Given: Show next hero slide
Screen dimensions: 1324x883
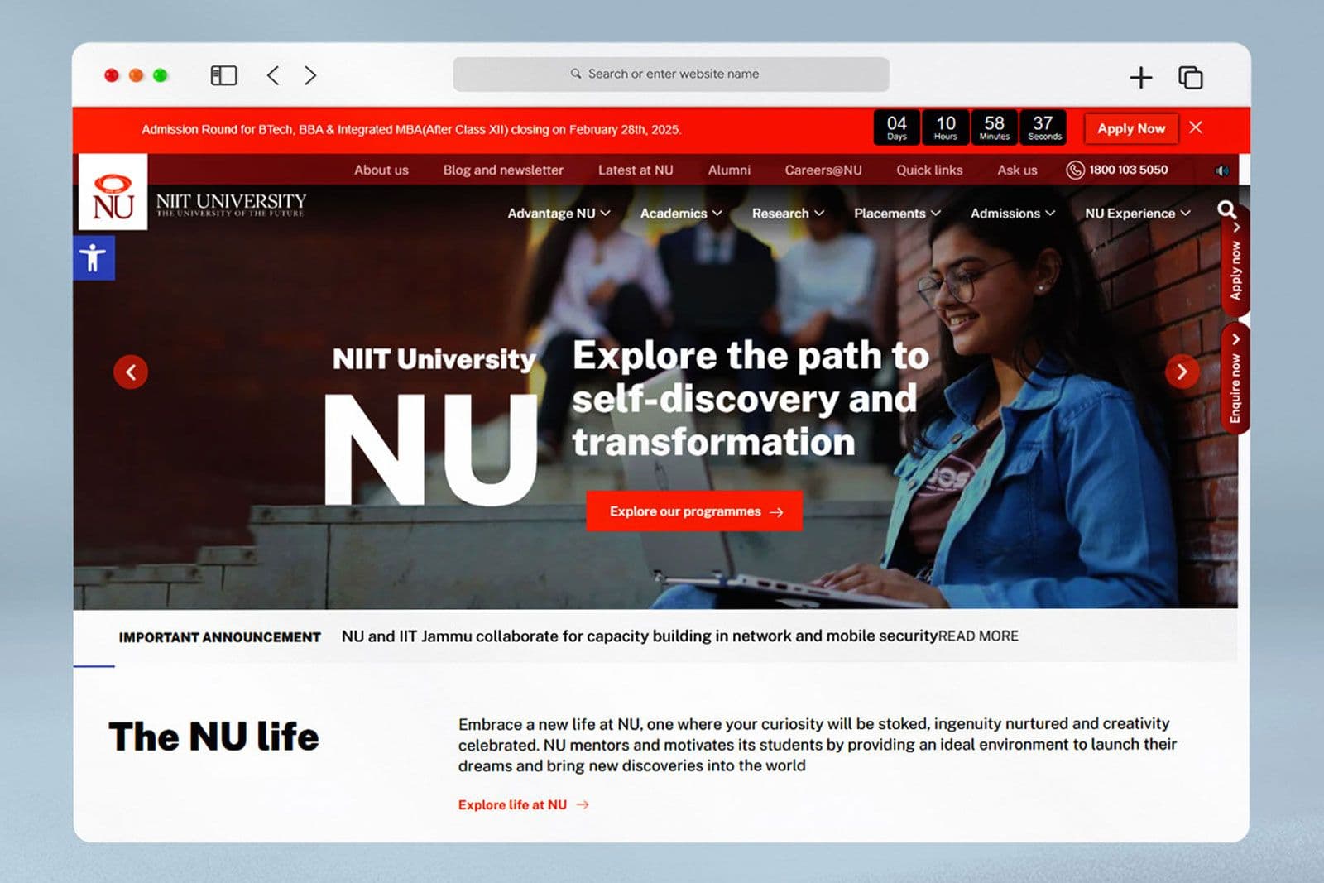Looking at the screenshot, I should click(x=1182, y=372).
